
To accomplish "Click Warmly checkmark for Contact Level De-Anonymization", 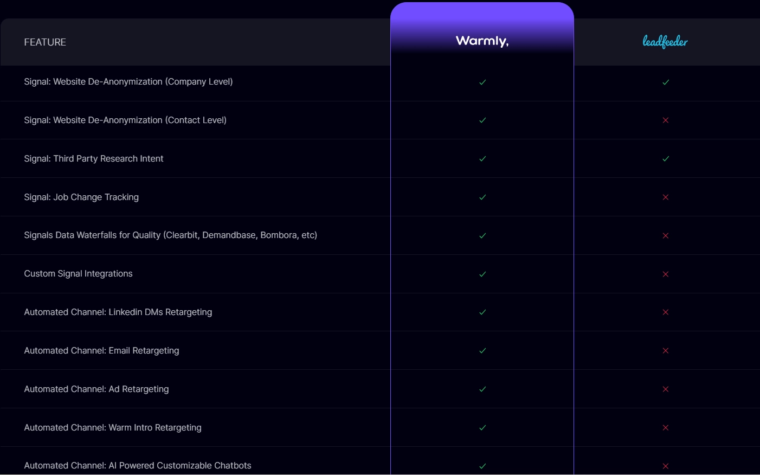I will (x=482, y=120).
